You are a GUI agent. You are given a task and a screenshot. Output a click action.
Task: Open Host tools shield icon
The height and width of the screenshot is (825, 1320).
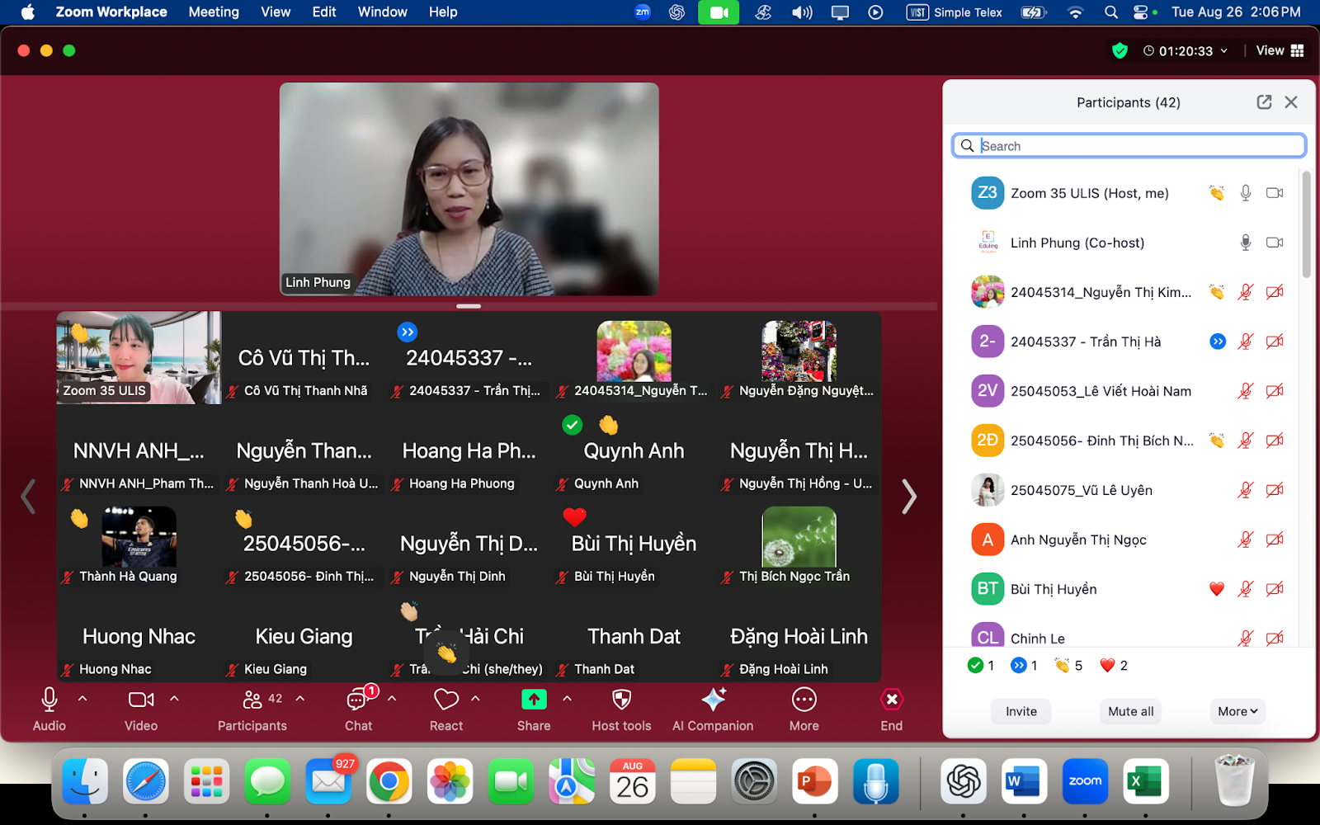621,700
